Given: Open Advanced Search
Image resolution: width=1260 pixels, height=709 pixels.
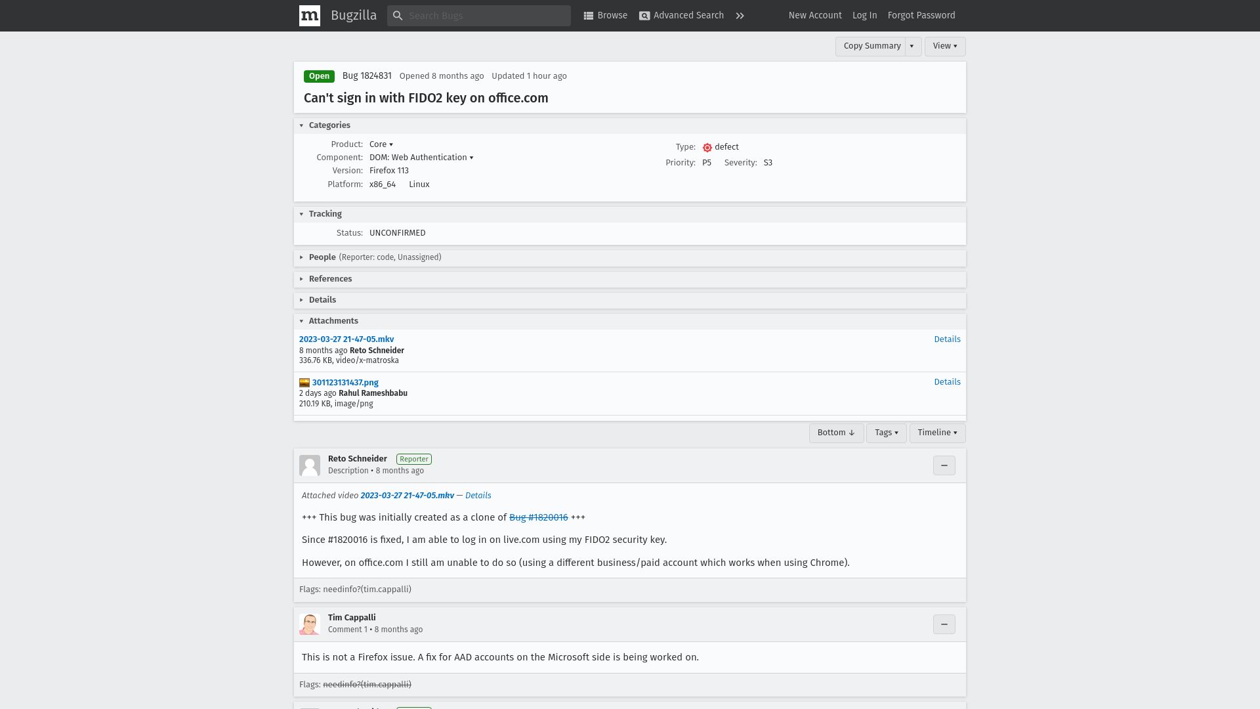Looking at the screenshot, I should [681, 16].
